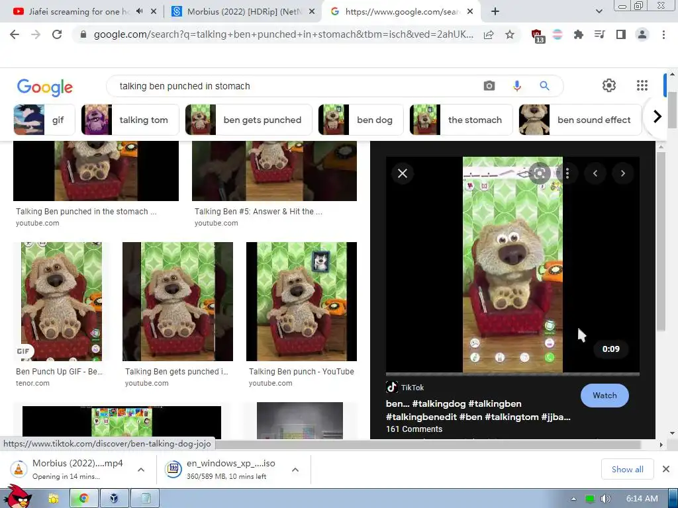678x508 pixels.
Task: Go to the Google logo homepage
Action: pos(45,87)
